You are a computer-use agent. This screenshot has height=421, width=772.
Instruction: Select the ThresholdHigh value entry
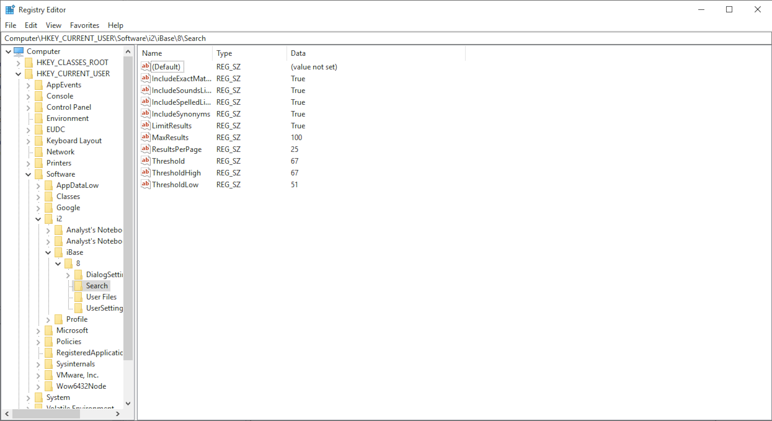pos(179,172)
